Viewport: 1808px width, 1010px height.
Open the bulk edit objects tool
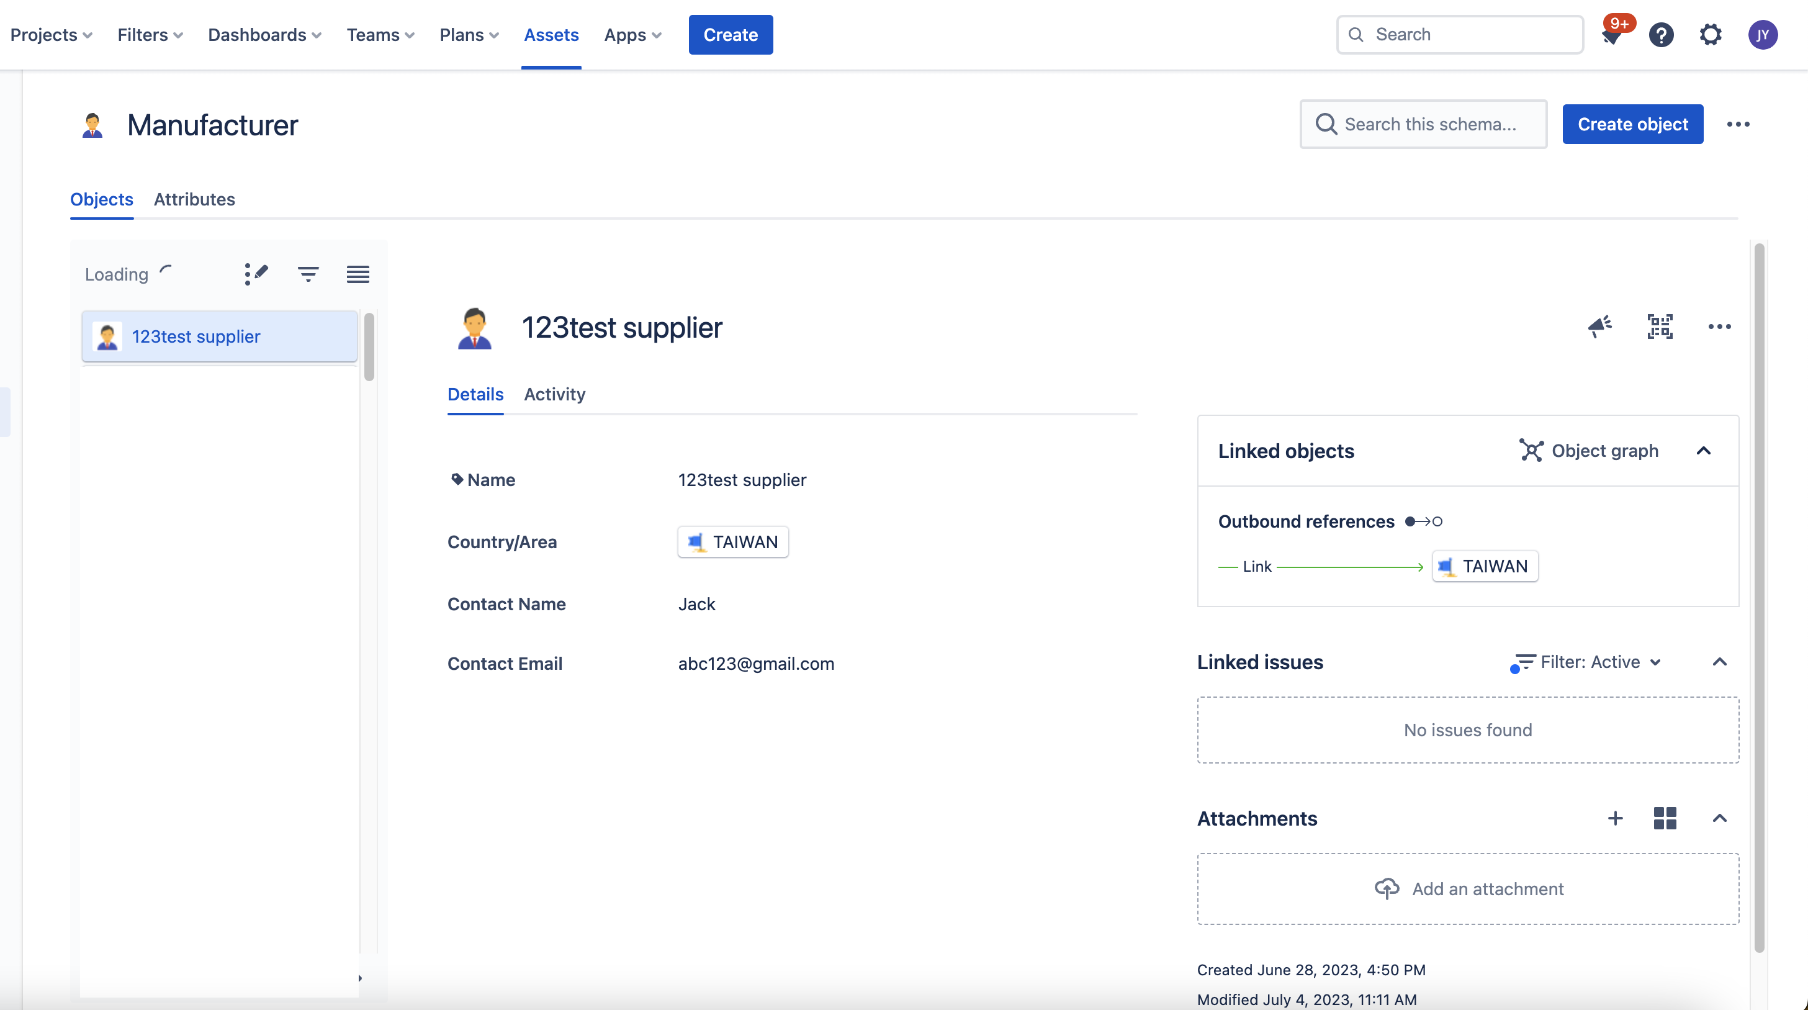tap(256, 274)
